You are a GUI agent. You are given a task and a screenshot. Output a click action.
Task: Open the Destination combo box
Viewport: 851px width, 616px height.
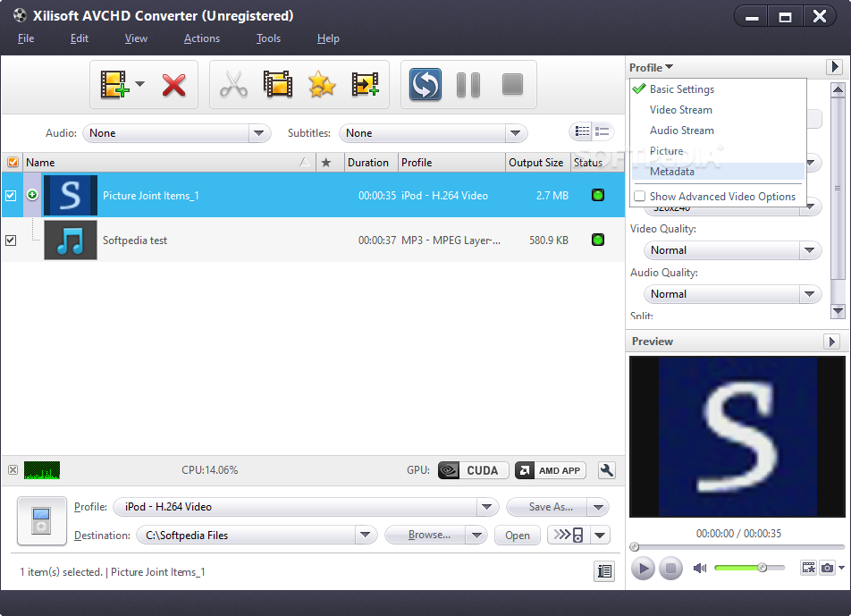pos(257,536)
